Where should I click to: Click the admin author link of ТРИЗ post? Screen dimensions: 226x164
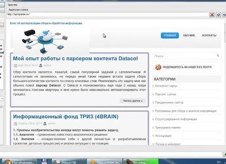click(x=52, y=123)
